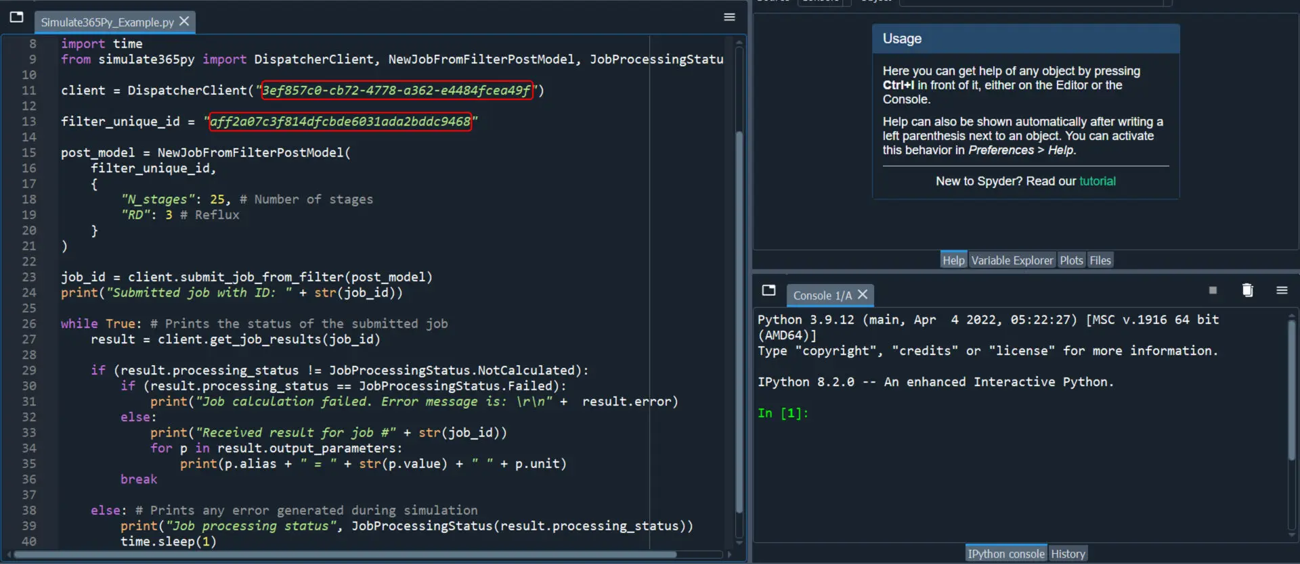The image size is (1300, 564).
Task: Close the Console 1/A tab
Action: click(x=863, y=295)
